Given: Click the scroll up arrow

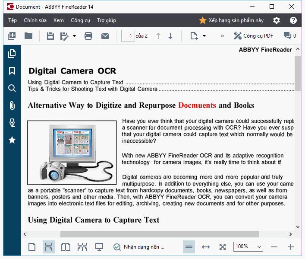Looking at the screenshot, I should click(x=298, y=49).
